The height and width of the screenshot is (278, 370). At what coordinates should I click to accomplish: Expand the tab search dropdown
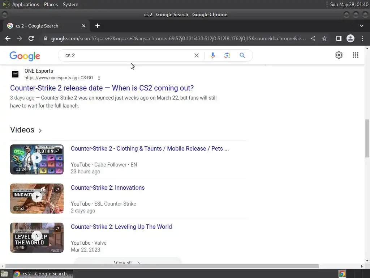click(x=361, y=26)
